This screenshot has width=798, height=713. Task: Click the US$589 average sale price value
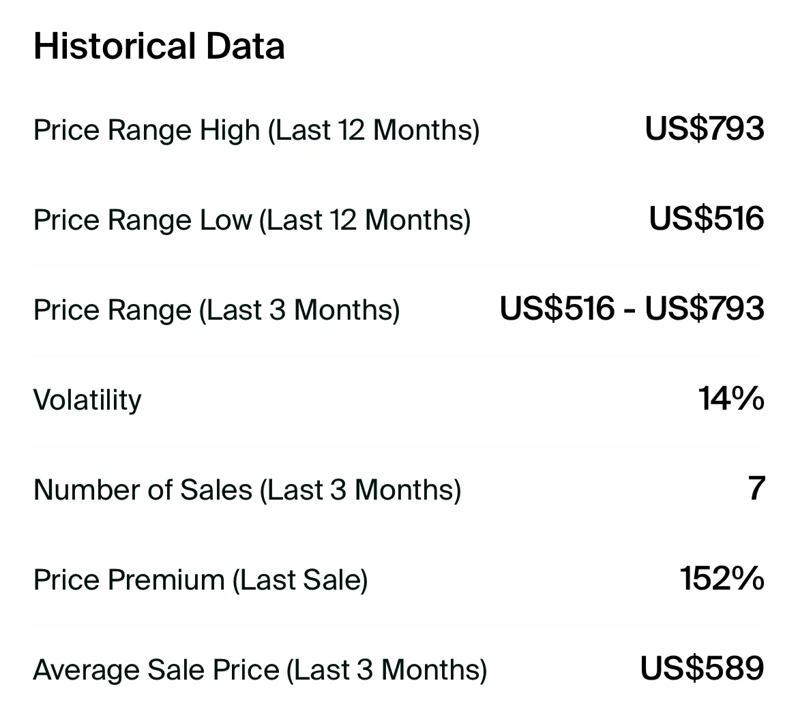coord(702,668)
